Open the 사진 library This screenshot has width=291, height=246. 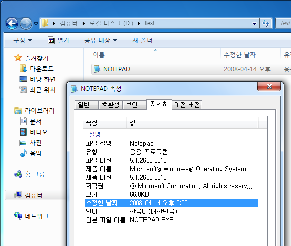[30, 143]
